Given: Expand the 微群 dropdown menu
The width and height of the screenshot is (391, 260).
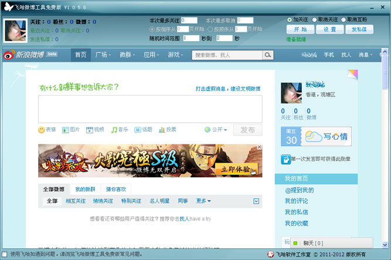Looking at the screenshot, I should (127, 55).
